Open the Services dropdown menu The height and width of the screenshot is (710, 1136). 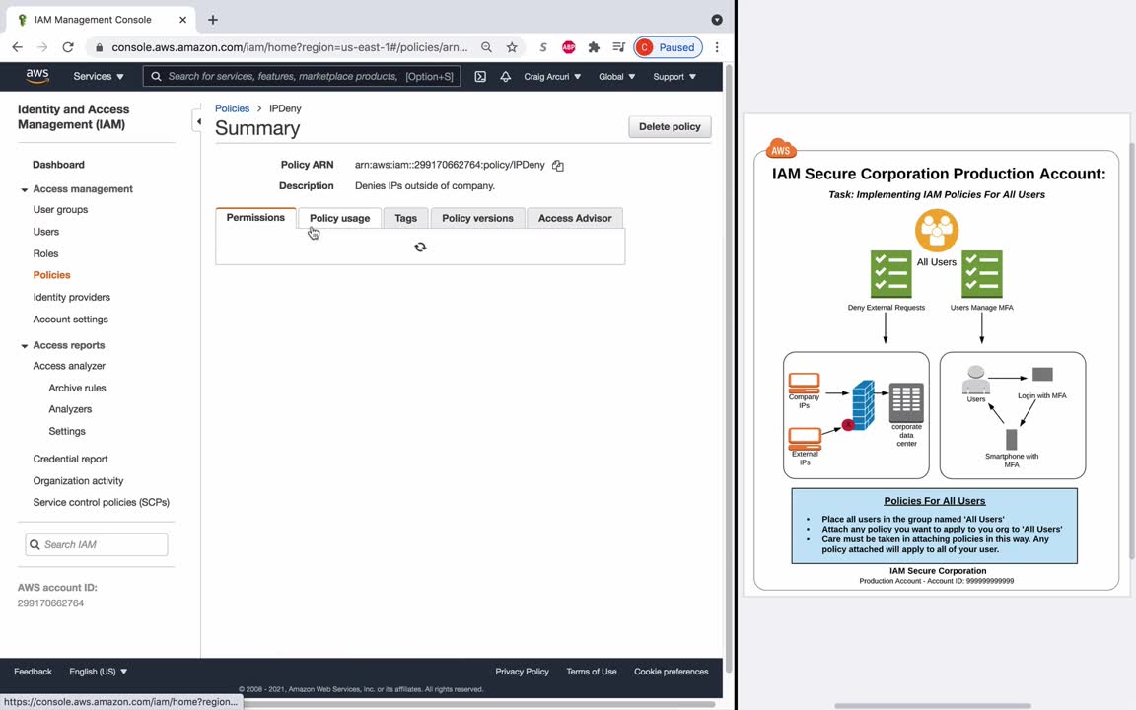click(x=99, y=76)
